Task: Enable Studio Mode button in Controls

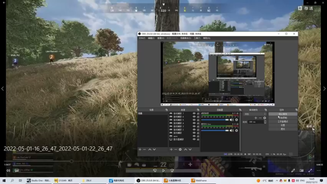Action: click(283, 121)
